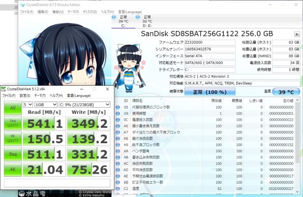Click the Seq Q32T1 read result 541.1
Viewport: 303px width, 197px height.
pyautogui.click(x=44, y=123)
